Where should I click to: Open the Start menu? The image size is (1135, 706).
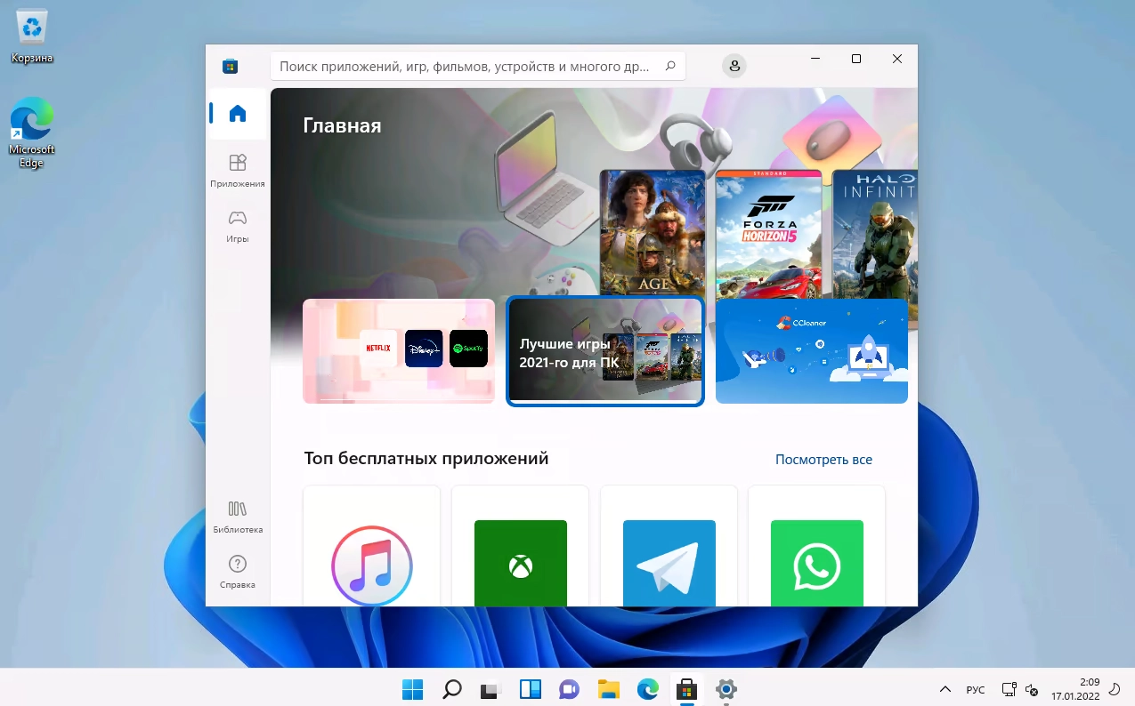[x=412, y=689]
